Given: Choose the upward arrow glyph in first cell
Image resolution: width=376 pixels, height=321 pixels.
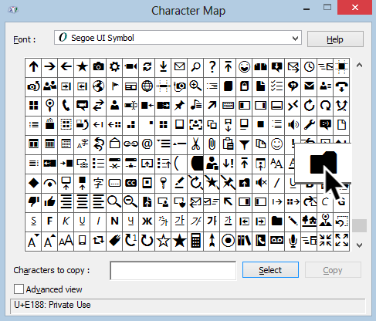Looking at the screenshot, I should (x=33, y=67).
